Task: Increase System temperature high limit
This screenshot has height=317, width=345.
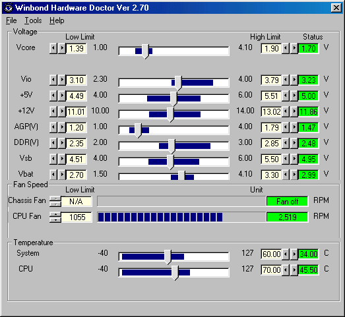Action: coord(294,254)
